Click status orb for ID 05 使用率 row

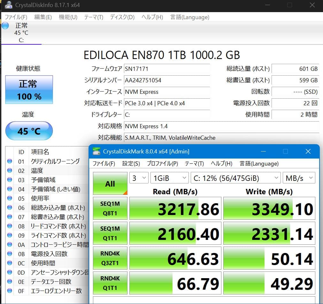pos(10,198)
